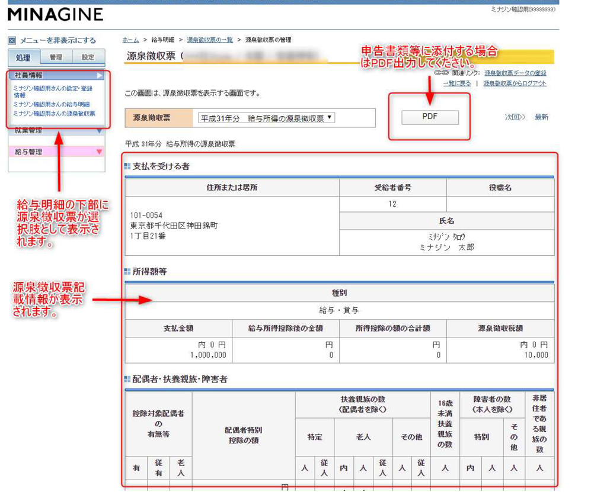Click the 一覧に戻る link
Viewport: 607px width, 492px height.
point(458,83)
